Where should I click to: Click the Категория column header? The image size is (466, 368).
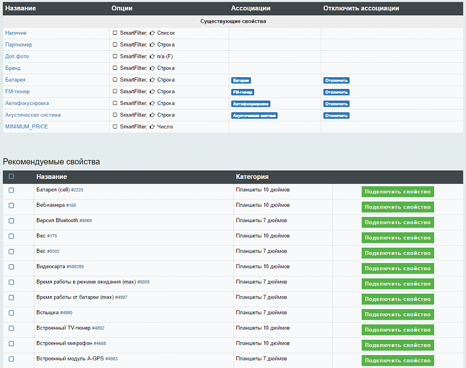pyautogui.click(x=252, y=177)
